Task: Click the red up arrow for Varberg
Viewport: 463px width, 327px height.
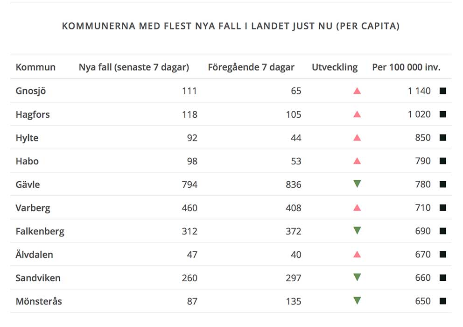Action: (357, 207)
